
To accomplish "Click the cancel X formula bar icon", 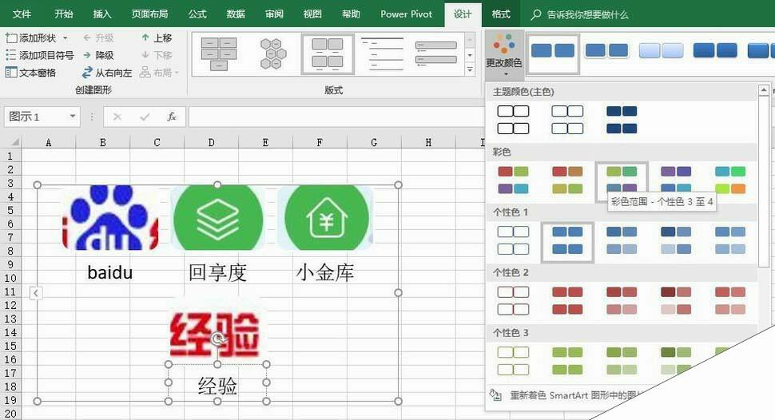I will coord(117,117).
